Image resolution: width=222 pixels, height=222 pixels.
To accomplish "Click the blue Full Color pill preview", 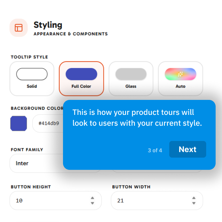I will click(x=81, y=74).
